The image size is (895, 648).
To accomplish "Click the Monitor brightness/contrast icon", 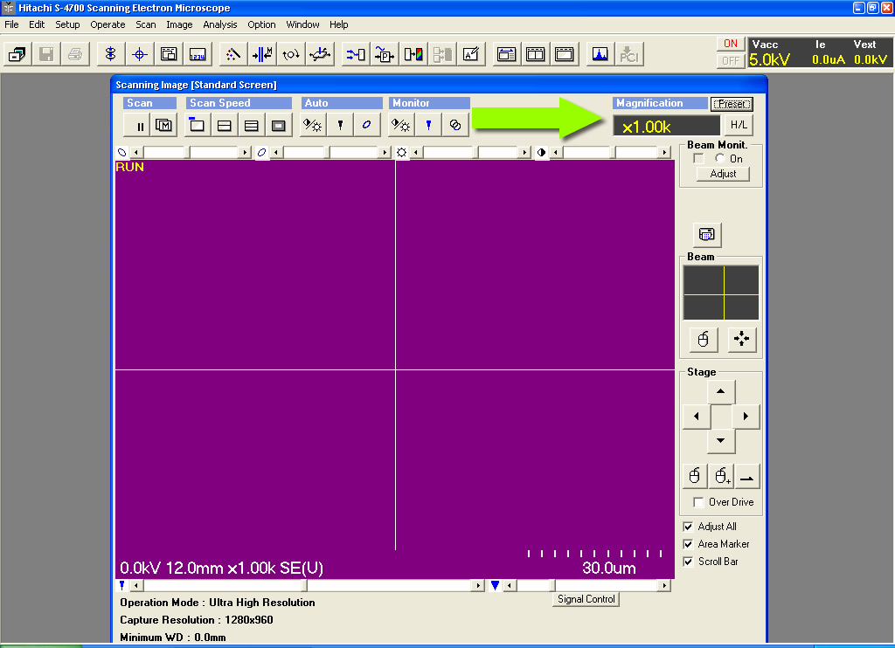I will coord(400,125).
